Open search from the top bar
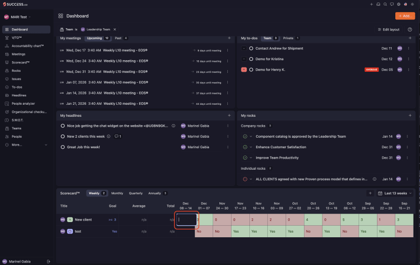This screenshot has width=420, height=265. coord(385,4)
